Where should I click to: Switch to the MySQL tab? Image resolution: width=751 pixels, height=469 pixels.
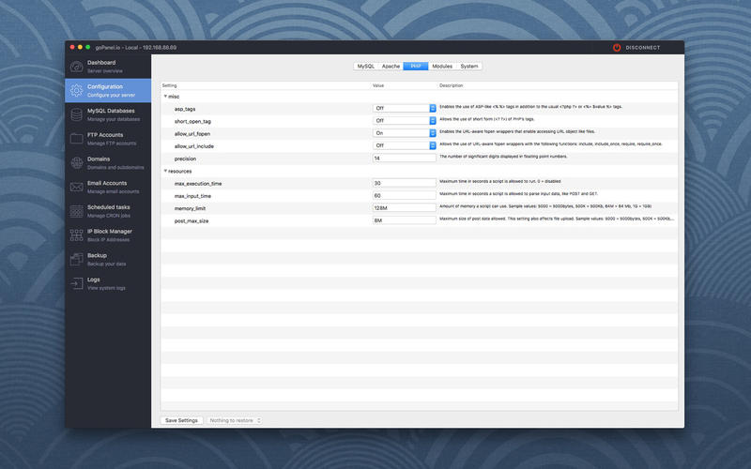[x=365, y=67]
